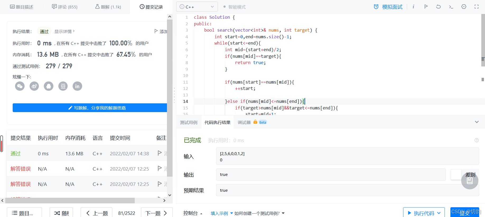This screenshot has height=217, width=485.
Task: Click 执行用时 column header
Action: 48,138
